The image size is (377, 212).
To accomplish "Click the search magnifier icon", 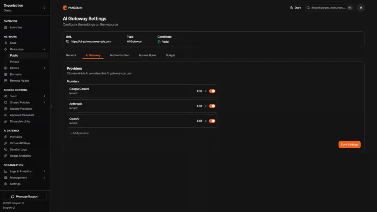I will (x=308, y=8).
